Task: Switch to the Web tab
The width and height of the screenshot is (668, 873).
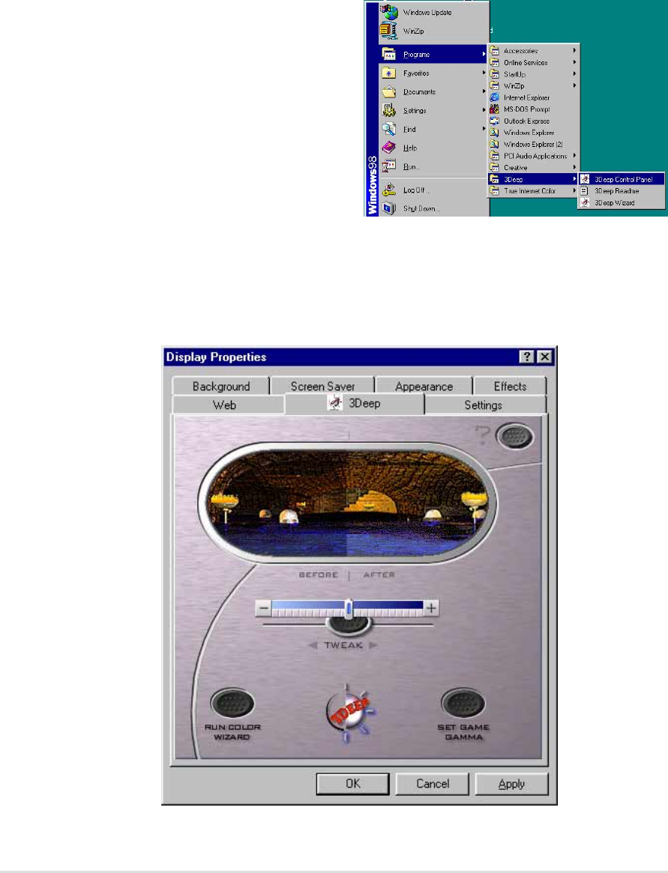Action: 224,405
